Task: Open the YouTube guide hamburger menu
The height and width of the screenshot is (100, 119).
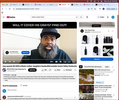Action: pos(4,17)
